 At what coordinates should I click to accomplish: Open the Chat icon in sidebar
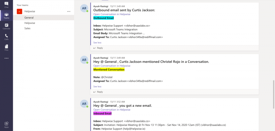pyautogui.click(x=6, y=5)
